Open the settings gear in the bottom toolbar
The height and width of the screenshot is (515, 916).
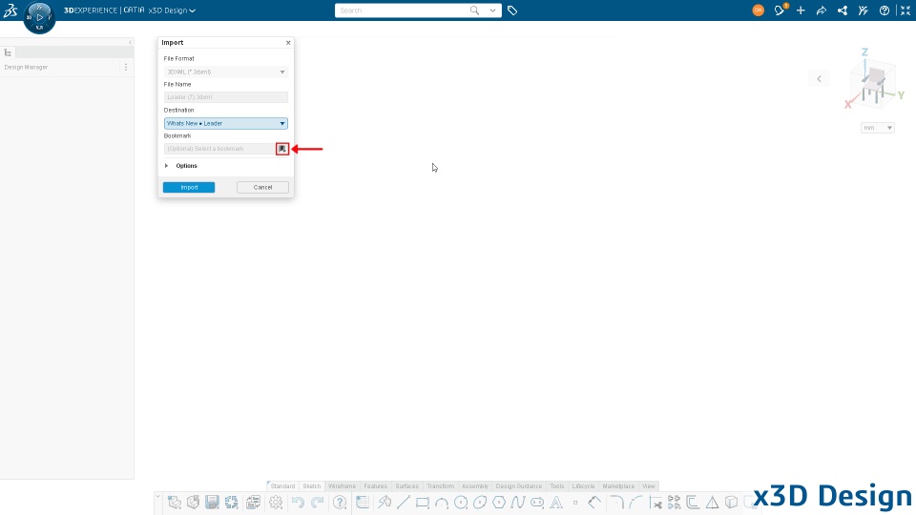(x=276, y=503)
